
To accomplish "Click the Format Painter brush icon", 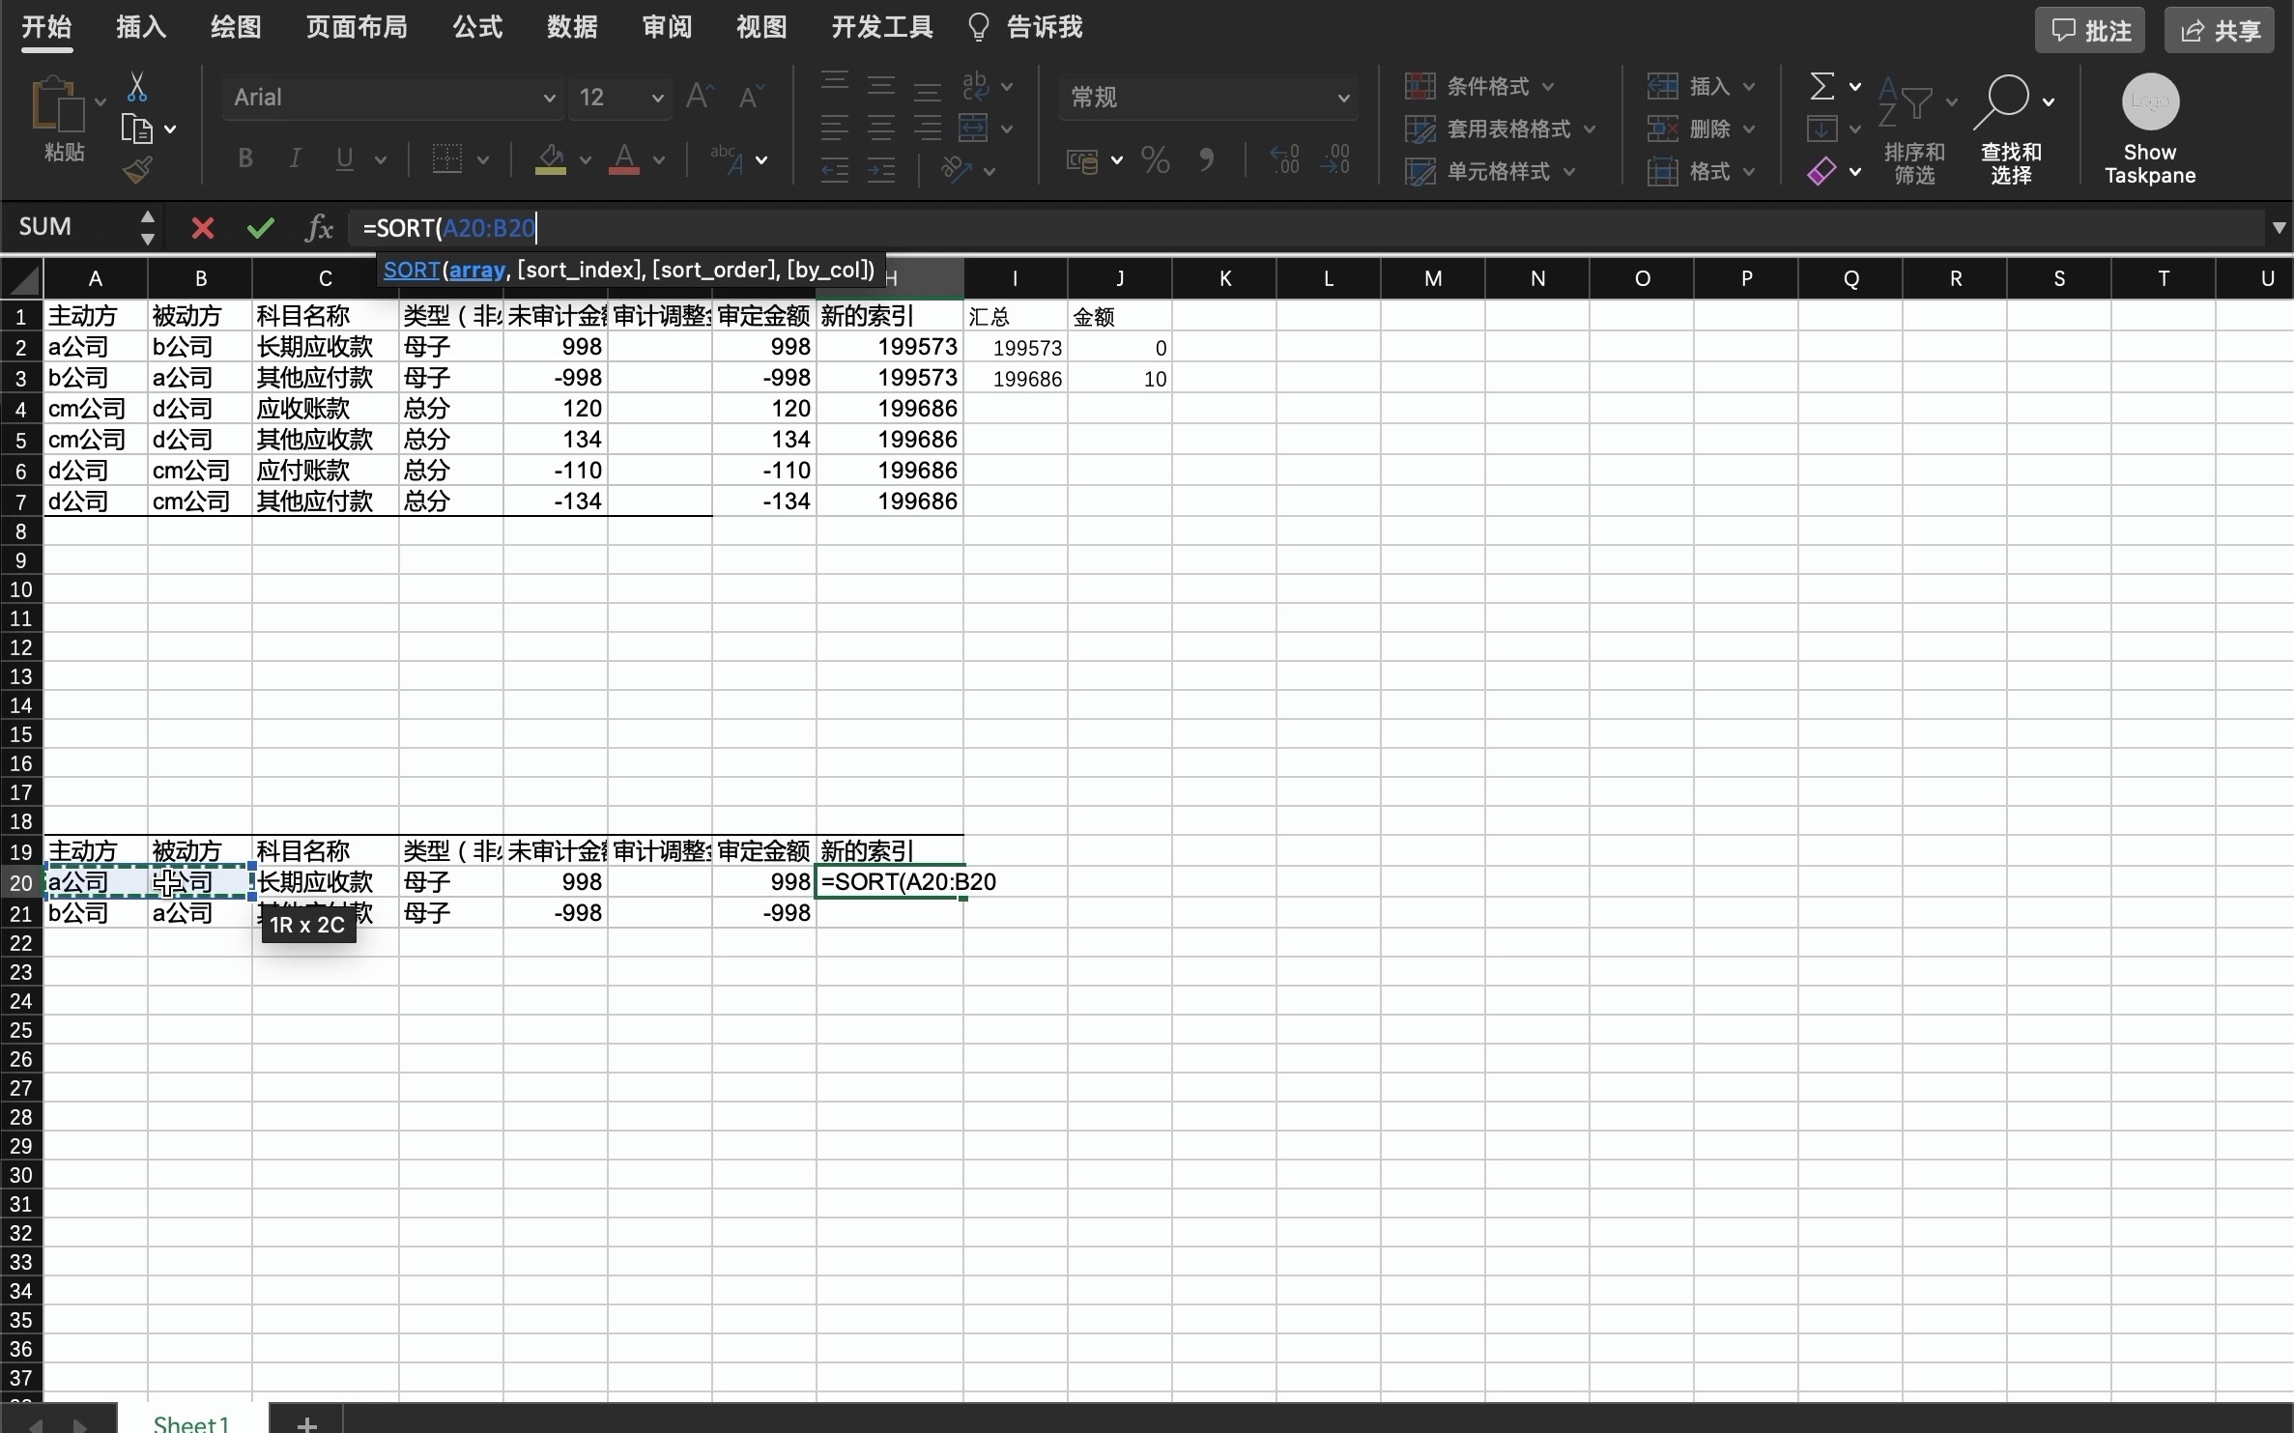I will (x=137, y=171).
